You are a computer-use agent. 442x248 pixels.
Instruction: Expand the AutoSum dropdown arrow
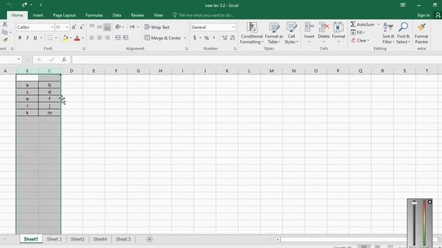(378, 25)
